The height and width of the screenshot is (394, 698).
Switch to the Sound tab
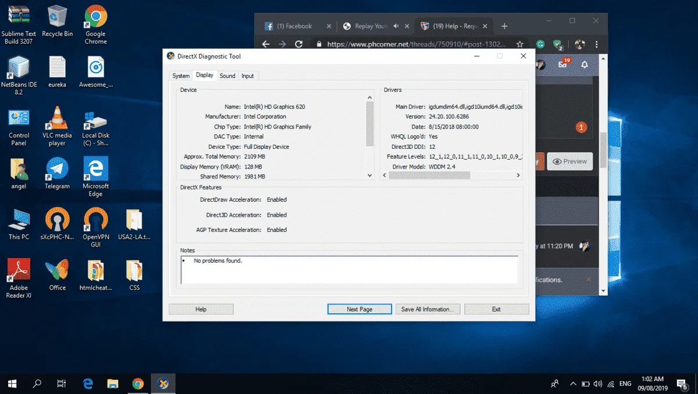227,76
